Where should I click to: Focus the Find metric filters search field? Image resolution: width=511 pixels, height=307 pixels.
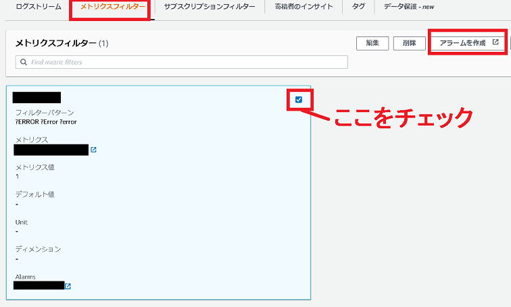(x=182, y=62)
